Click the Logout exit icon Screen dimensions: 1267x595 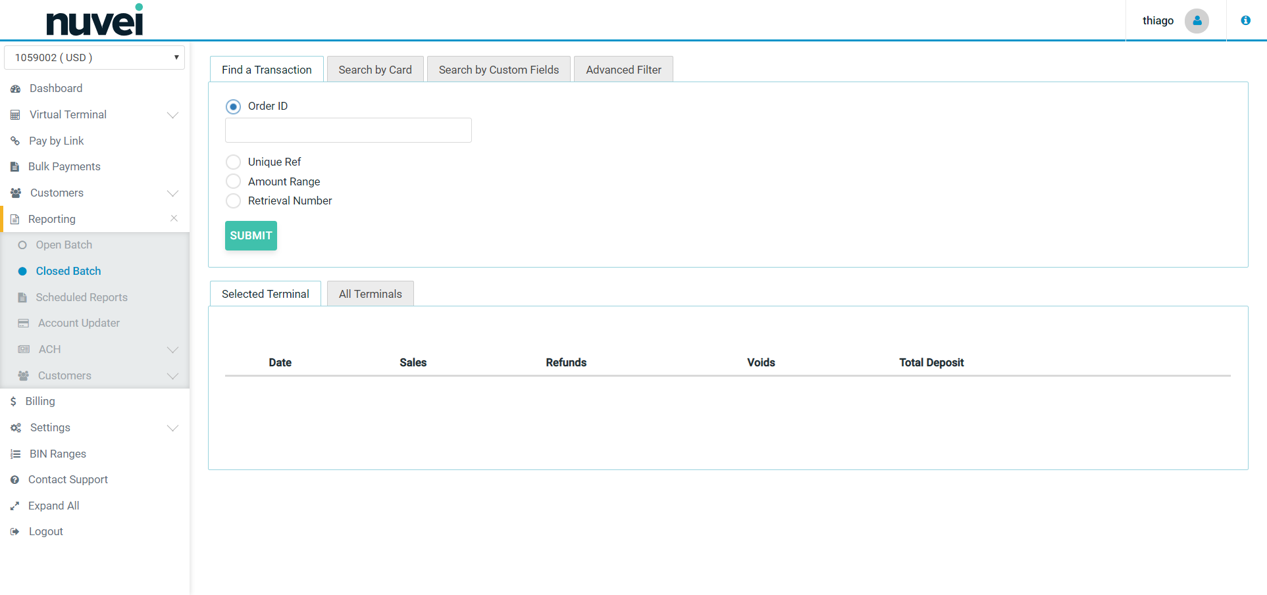(15, 531)
